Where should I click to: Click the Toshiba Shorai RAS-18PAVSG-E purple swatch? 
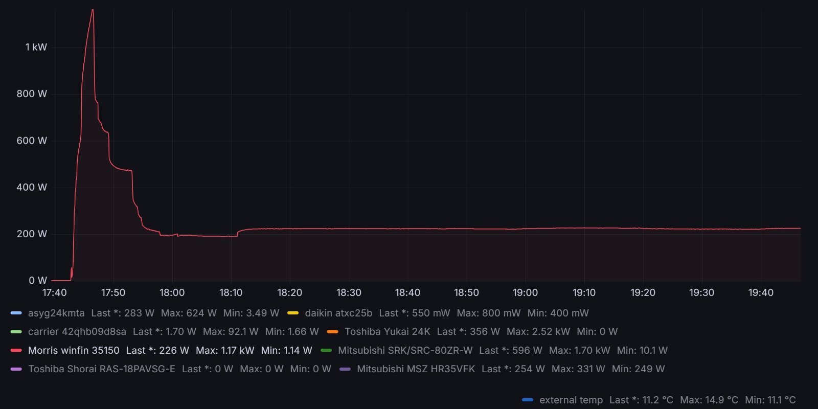(16, 369)
